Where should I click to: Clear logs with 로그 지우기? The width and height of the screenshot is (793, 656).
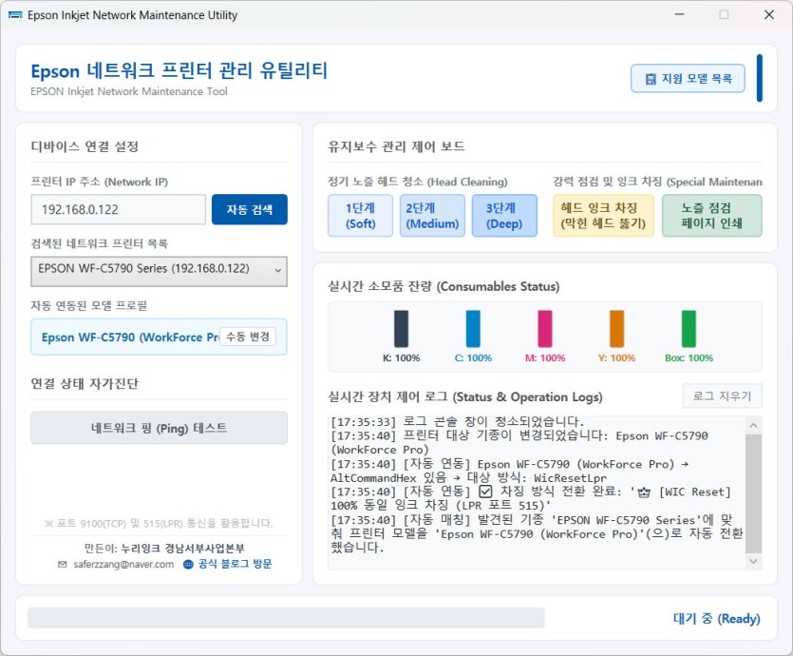coord(722,396)
